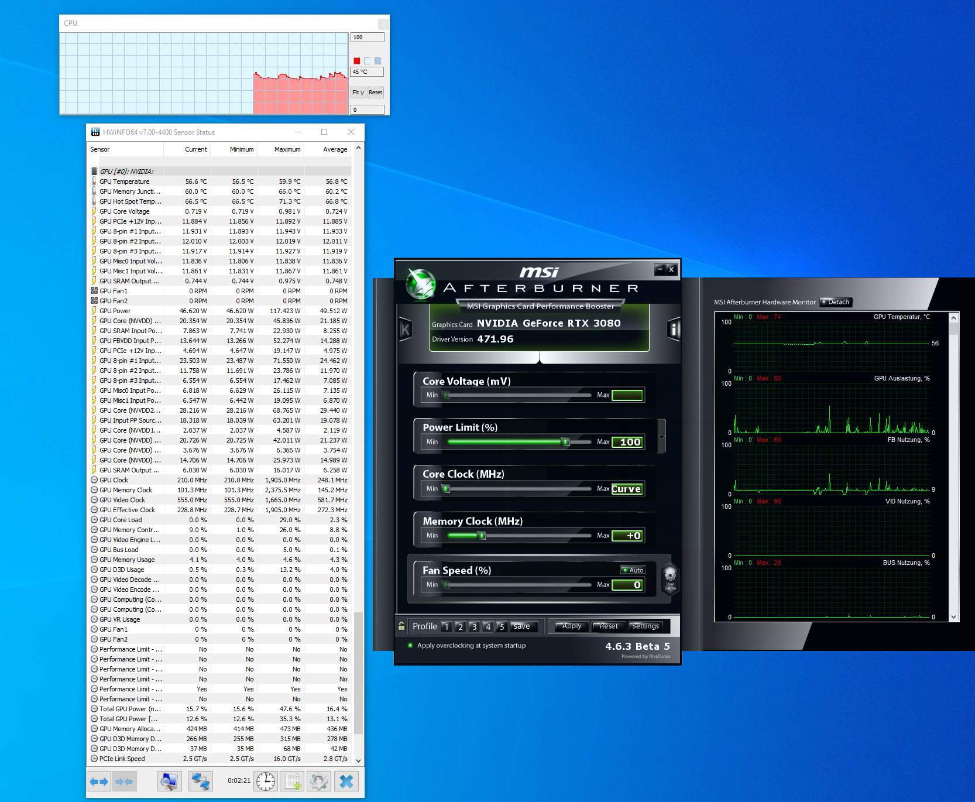The width and height of the screenshot is (975, 802).
Task: Select Afterburner profile slot 5
Action: tap(502, 626)
